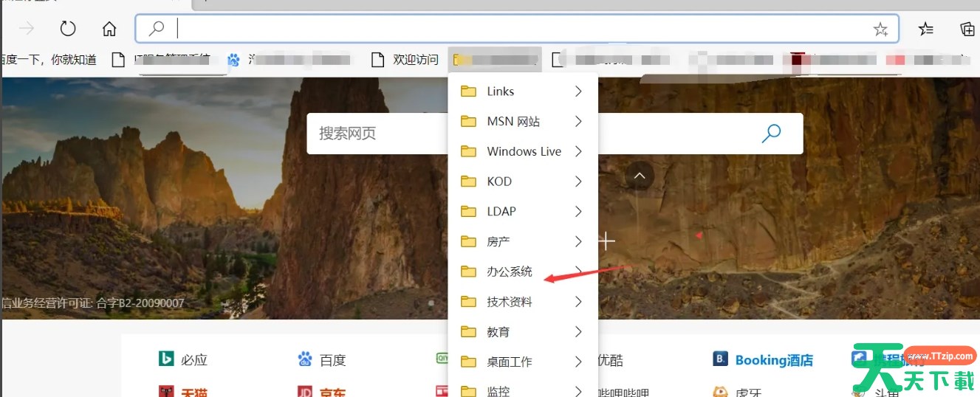Click the add to favorites star icon

pos(880,29)
